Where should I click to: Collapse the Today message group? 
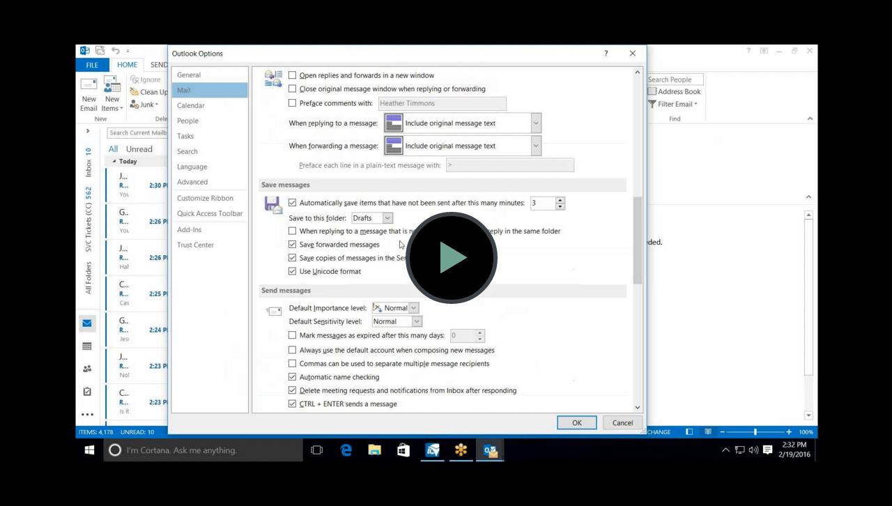point(114,162)
